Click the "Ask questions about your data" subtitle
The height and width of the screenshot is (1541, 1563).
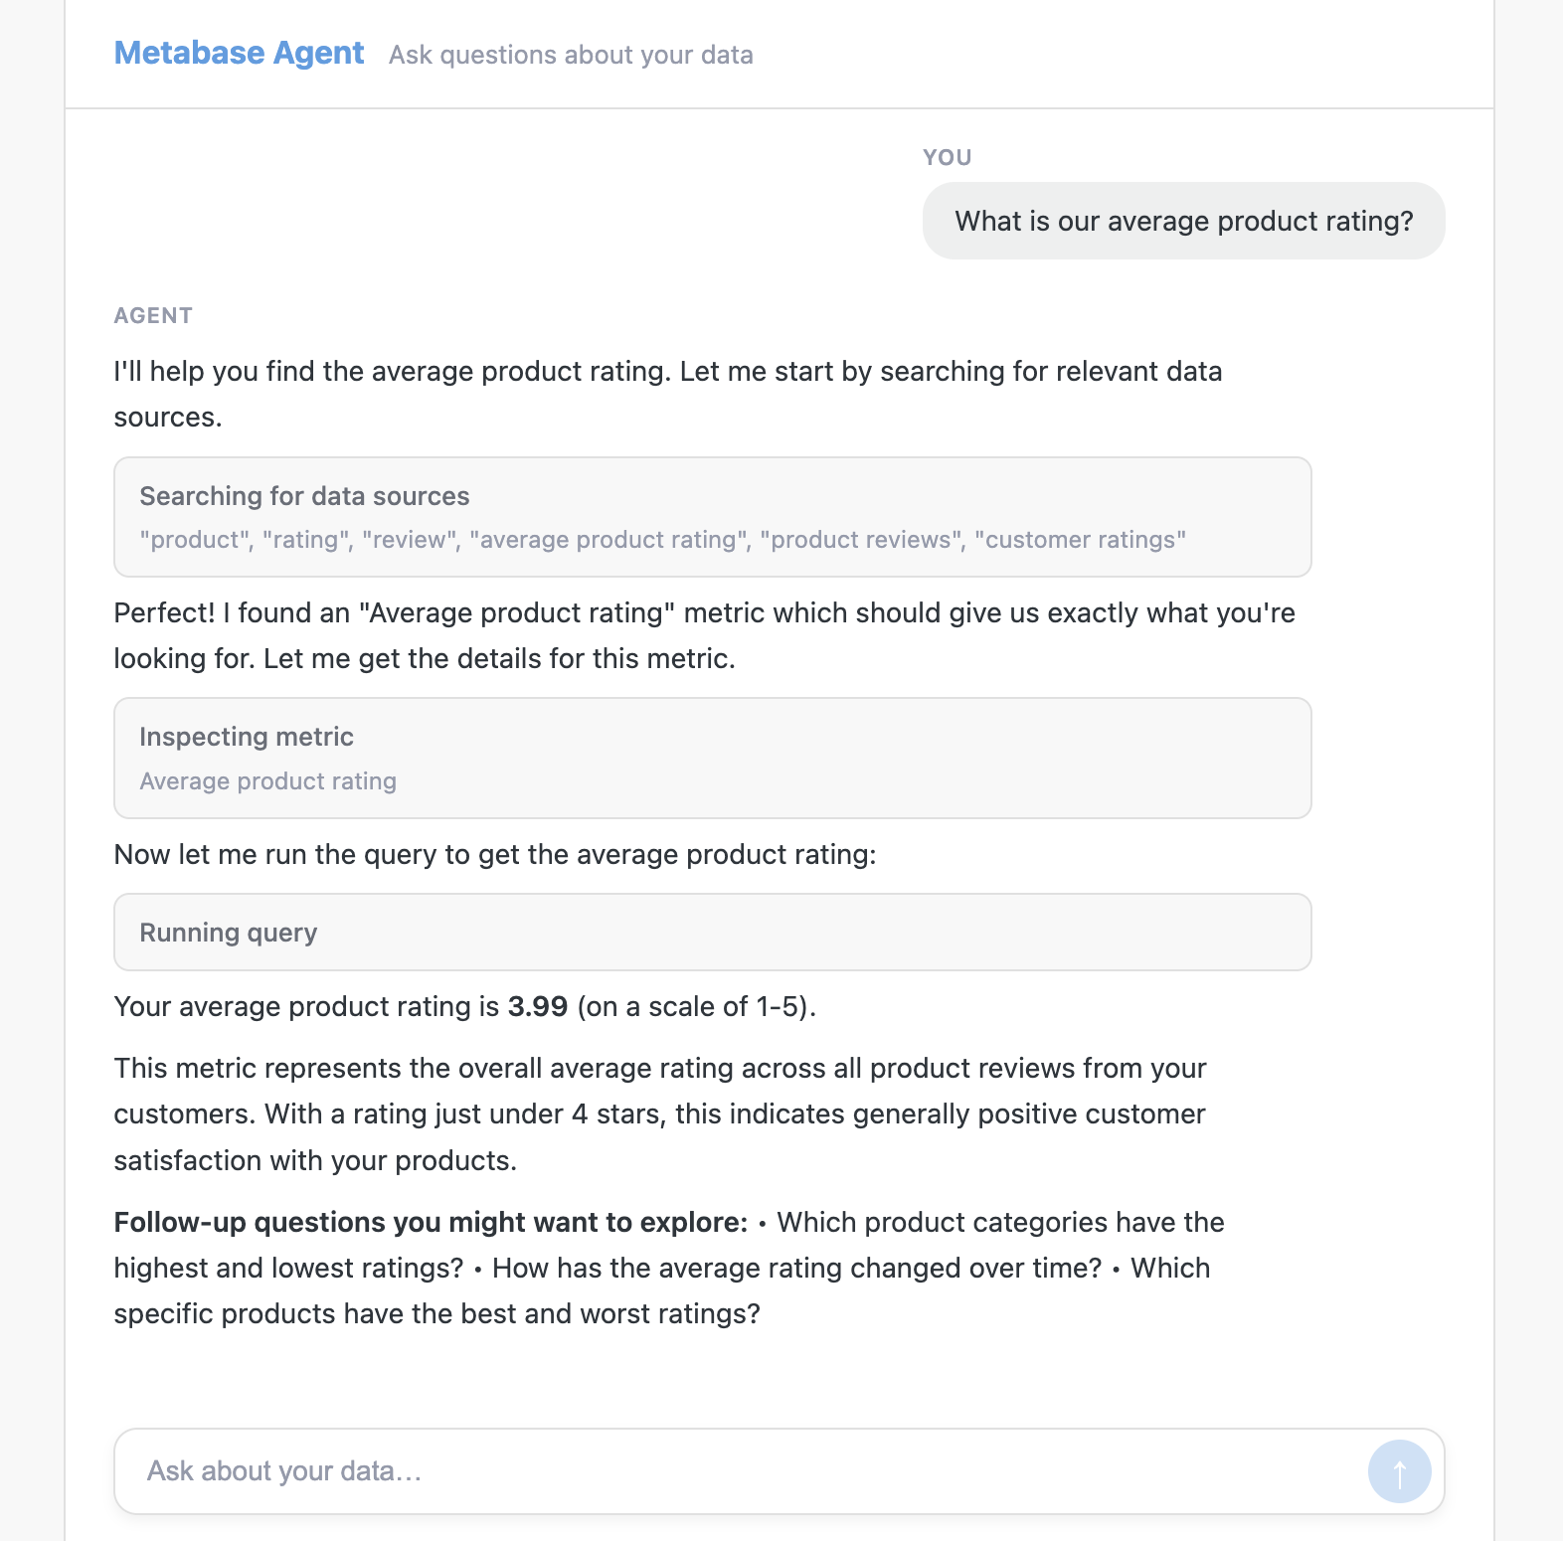pos(570,55)
